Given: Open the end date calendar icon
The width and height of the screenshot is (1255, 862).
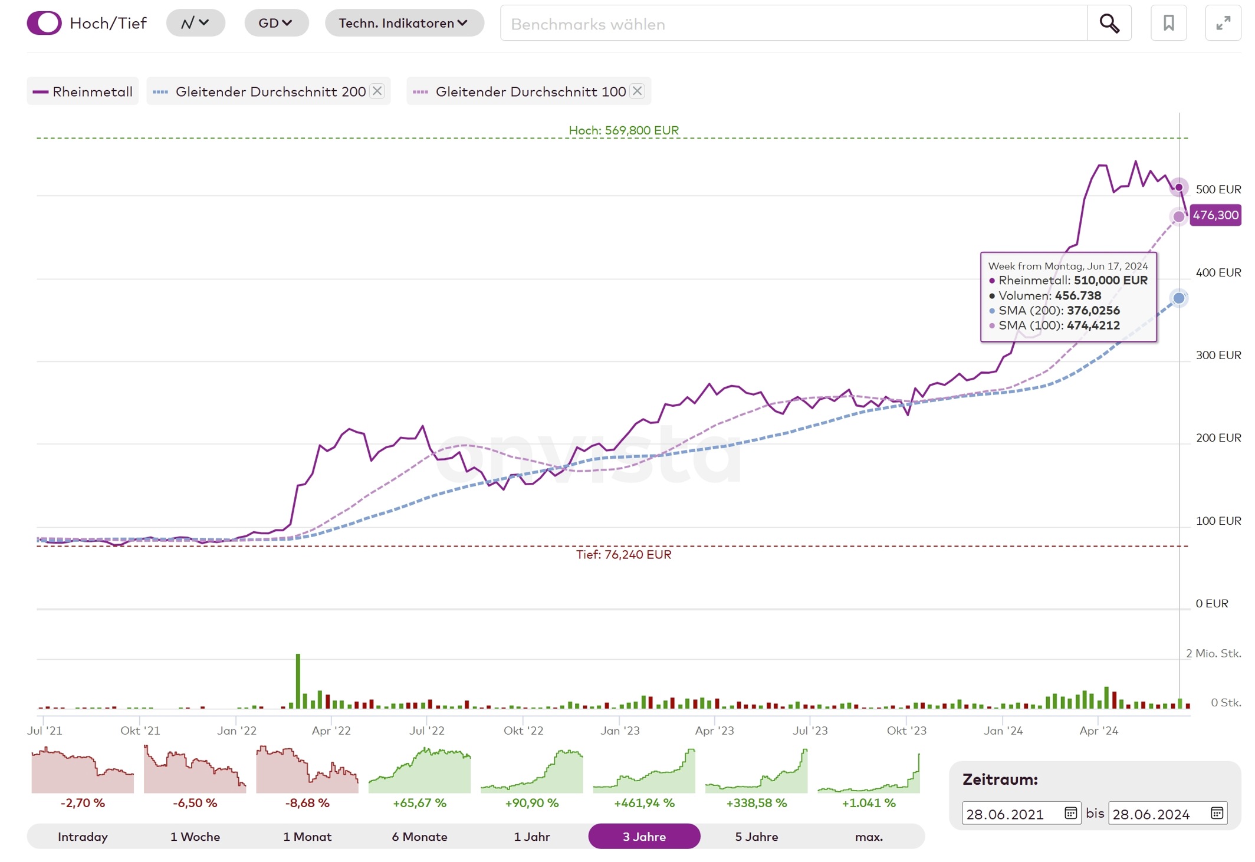Looking at the screenshot, I should point(1217,813).
